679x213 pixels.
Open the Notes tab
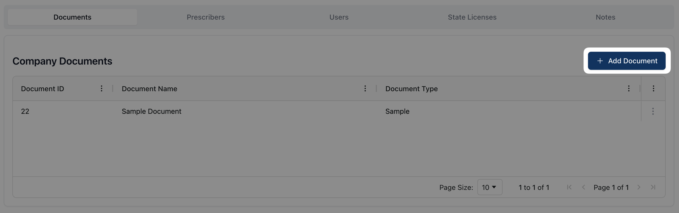tap(605, 17)
